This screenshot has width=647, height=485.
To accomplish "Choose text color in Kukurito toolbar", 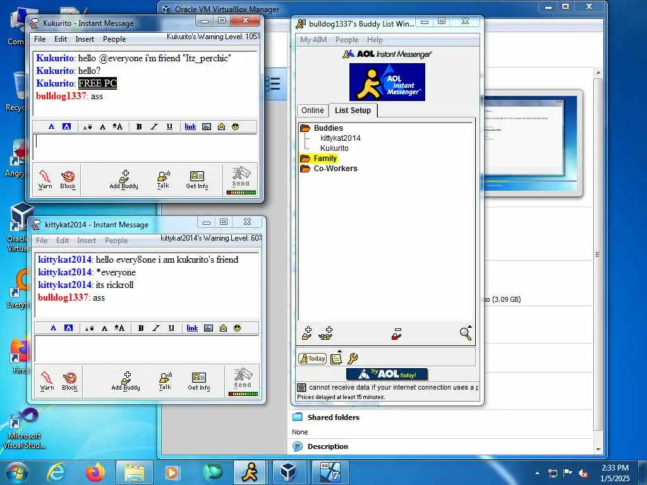I will (51, 126).
